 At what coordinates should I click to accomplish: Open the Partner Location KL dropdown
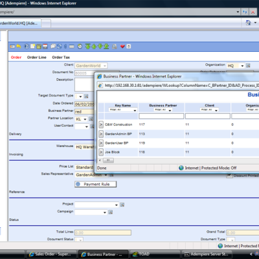(85, 119)
